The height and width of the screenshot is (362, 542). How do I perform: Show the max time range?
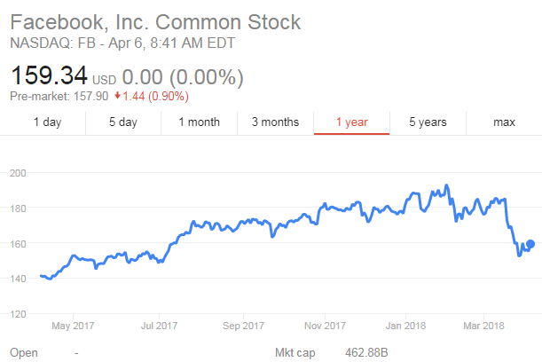point(504,122)
